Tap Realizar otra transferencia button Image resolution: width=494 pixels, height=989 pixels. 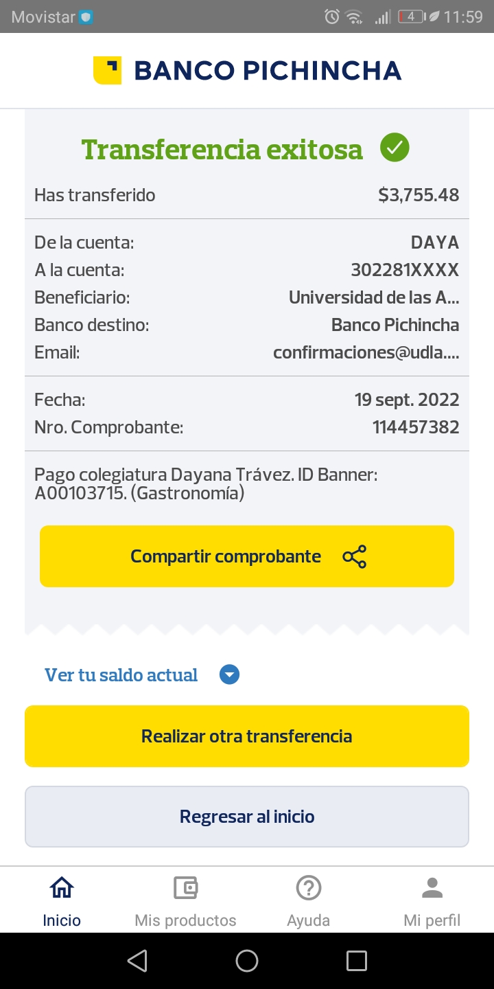247,736
